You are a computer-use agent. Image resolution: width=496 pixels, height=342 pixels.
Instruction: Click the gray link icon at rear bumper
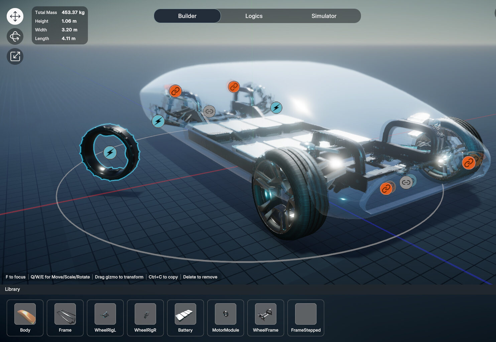(406, 182)
